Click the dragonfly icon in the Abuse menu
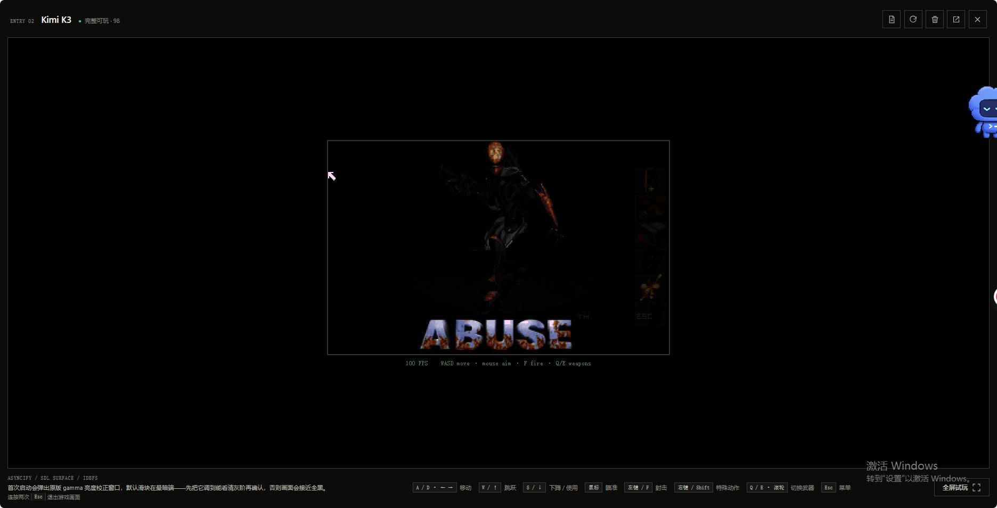This screenshot has height=508, width=997. tap(650, 288)
